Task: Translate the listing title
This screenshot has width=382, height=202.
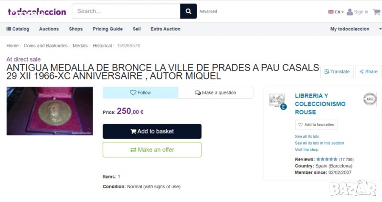Action: (337, 71)
